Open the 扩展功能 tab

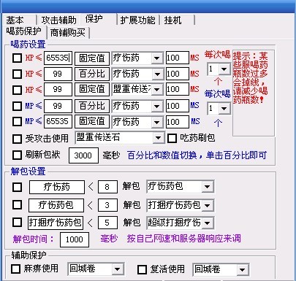(138, 20)
